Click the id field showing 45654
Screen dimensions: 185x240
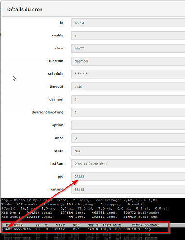(x=128, y=23)
